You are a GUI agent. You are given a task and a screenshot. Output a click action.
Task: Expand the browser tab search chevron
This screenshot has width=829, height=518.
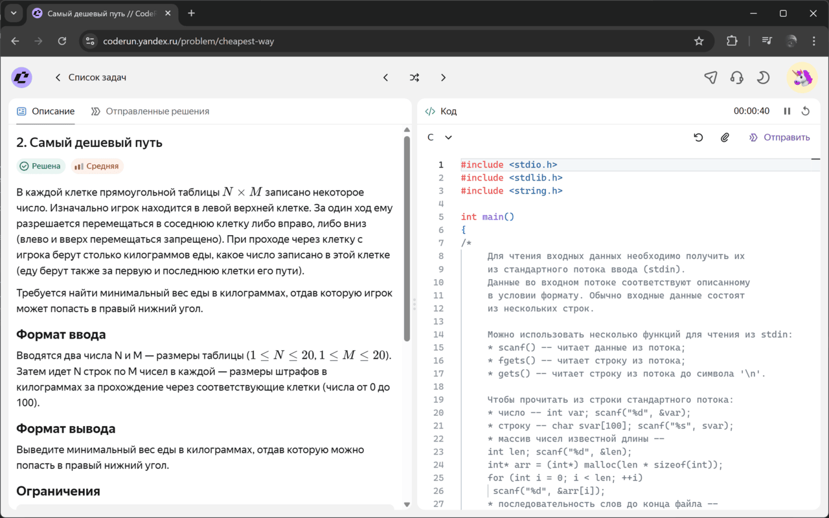coord(13,13)
